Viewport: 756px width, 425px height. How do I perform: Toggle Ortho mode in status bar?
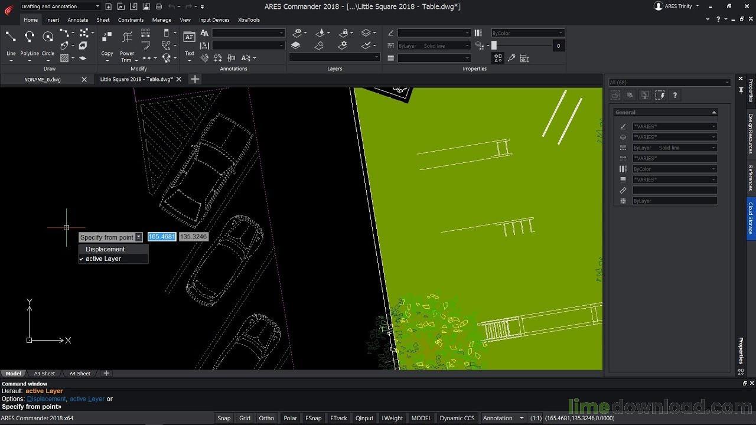(266, 418)
